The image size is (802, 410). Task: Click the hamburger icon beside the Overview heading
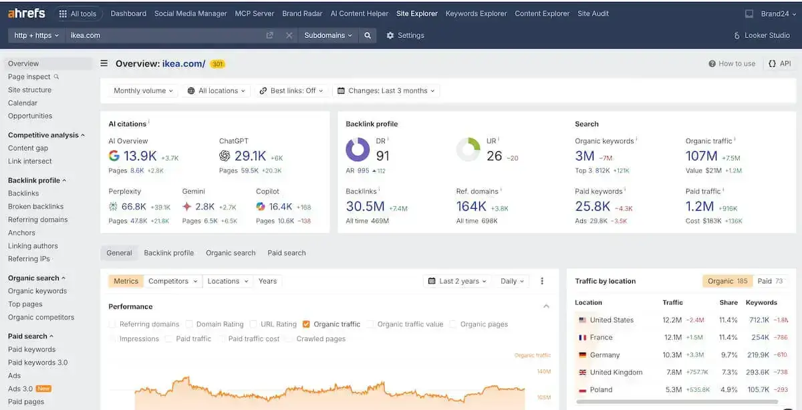pyautogui.click(x=105, y=64)
